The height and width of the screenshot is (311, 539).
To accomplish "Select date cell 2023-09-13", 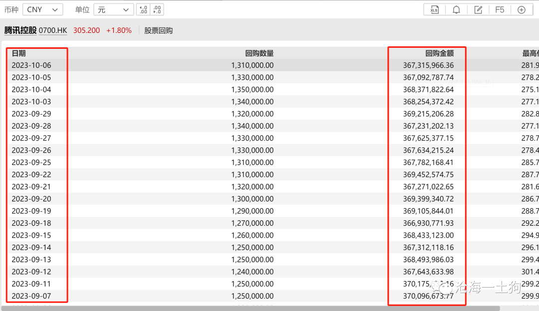I will tap(31, 260).
